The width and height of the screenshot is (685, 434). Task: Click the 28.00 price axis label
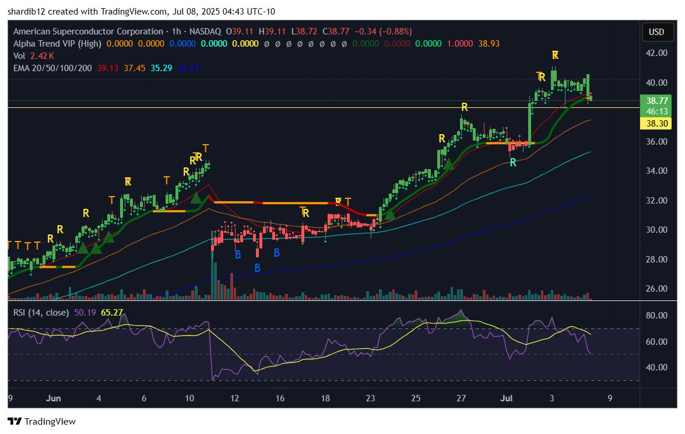pos(656,260)
